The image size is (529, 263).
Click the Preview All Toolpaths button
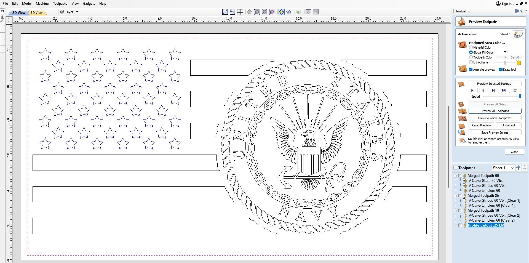click(x=495, y=111)
